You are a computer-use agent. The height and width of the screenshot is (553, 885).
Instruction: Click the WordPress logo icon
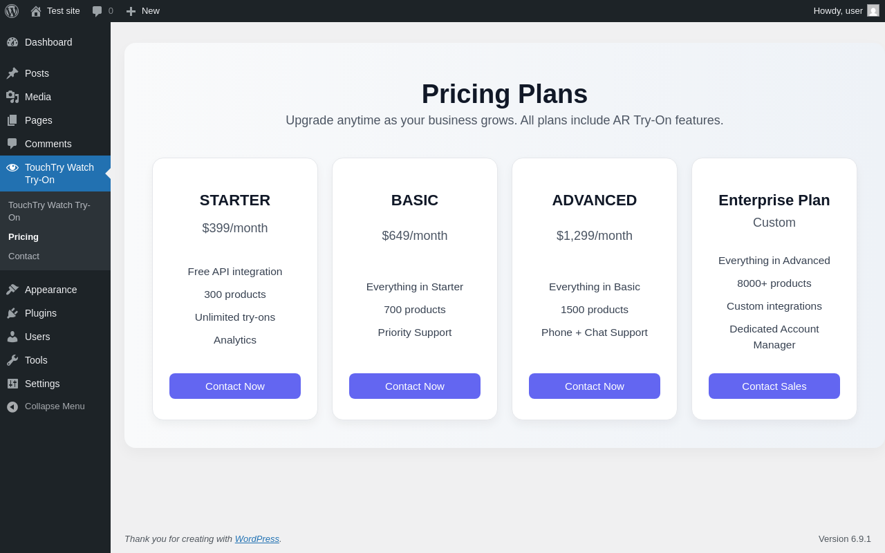[x=12, y=11]
